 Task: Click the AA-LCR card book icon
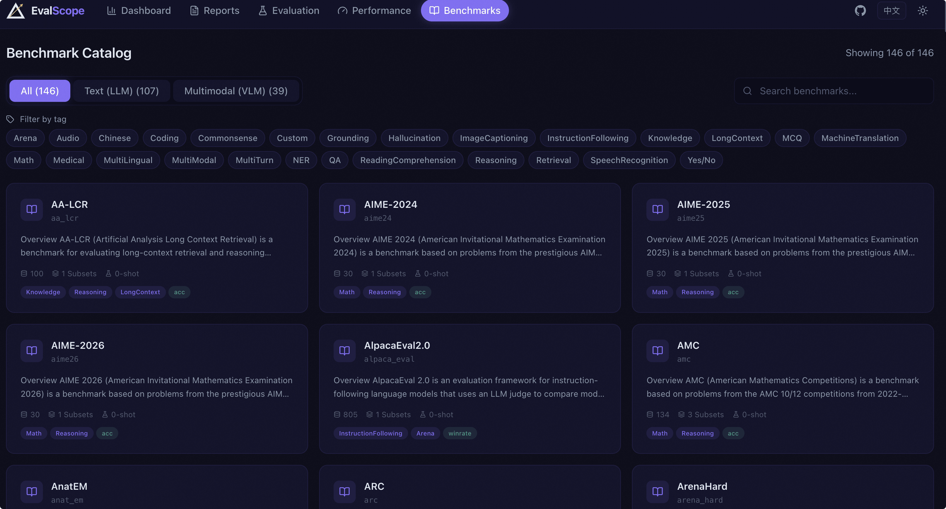(x=32, y=210)
